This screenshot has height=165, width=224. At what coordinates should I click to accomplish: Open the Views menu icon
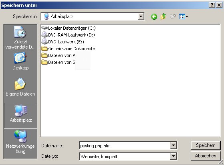tap(184, 16)
